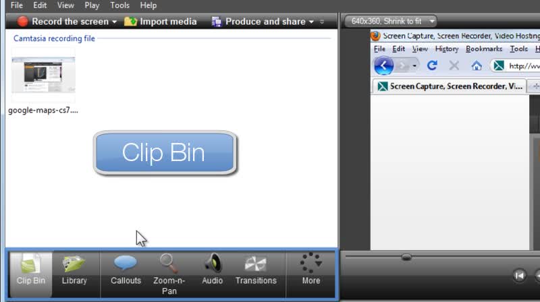
Task: Open the Help menu
Action: (148, 5)
